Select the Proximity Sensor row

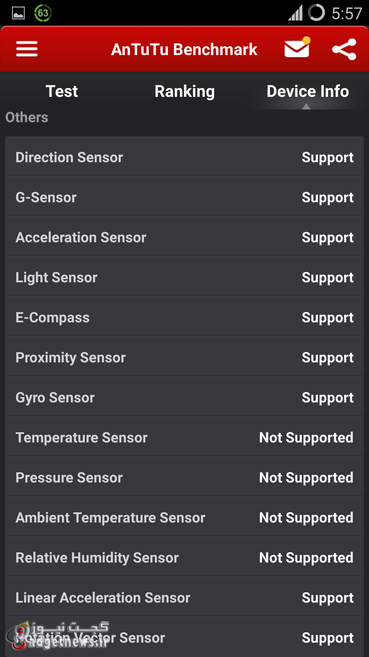coord(184,357)
